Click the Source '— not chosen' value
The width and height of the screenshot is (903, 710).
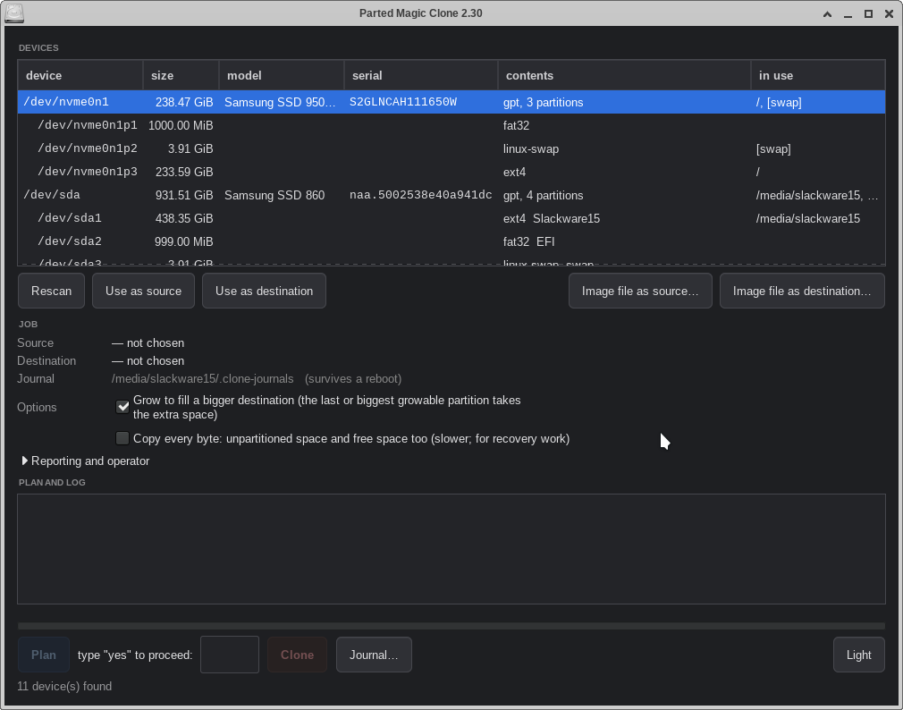[148, 342]
